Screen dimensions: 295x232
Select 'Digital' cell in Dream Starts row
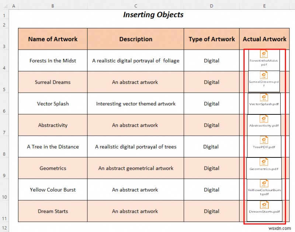click(211, 211)
